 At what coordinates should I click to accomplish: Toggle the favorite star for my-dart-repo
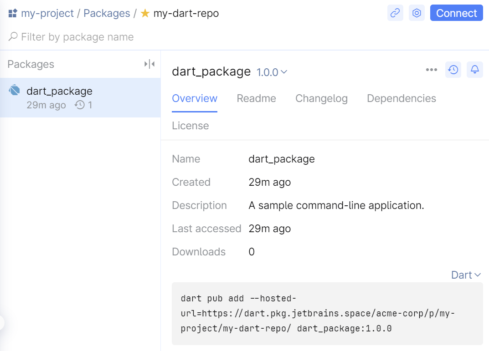tap(145, 13)
